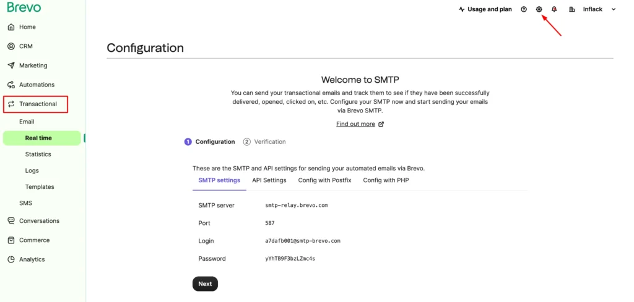The image size is (634, 302).
Task: Open help question mark icon
Action: click(524, 9)
